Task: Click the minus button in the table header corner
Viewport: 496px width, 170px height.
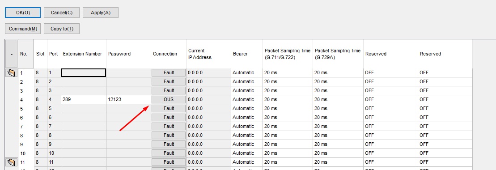Action: pyautogui.click(x=11, y=54)
